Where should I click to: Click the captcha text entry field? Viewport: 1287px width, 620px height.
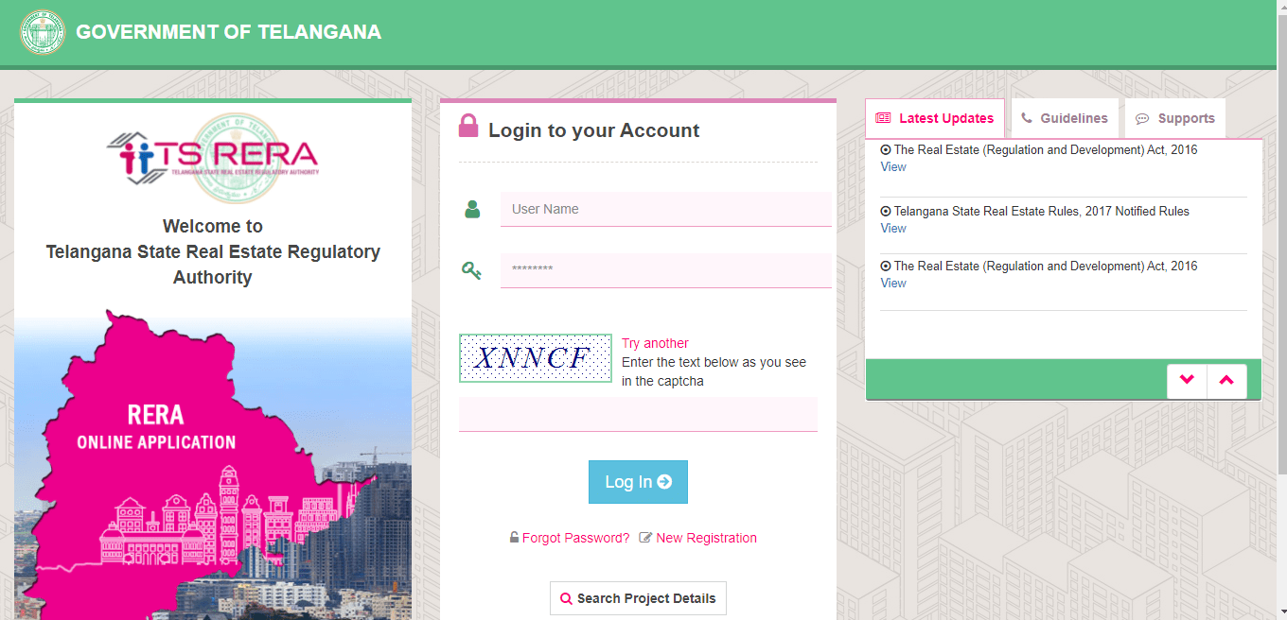coord(638,414)
